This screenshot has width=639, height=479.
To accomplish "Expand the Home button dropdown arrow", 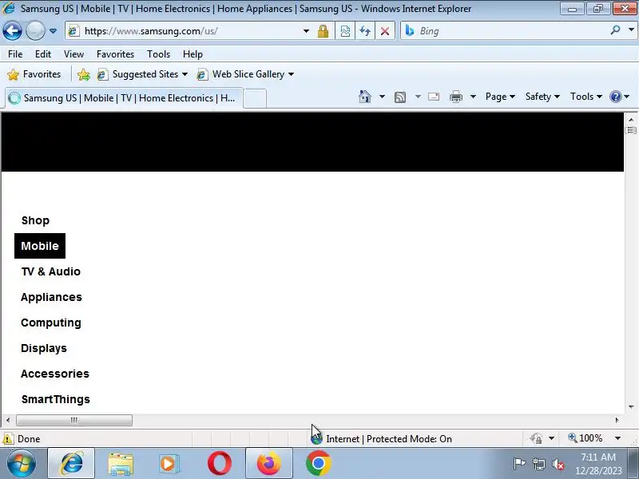I will pyautogui.click(x=382, y=97).
